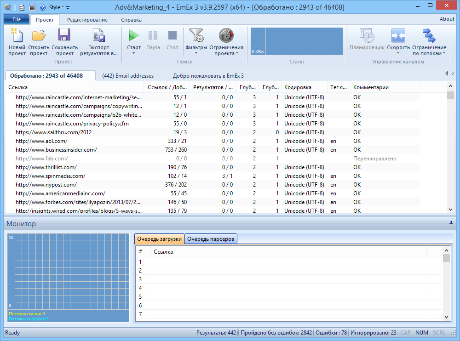The width and height of the screenshot is (460, 341).
Task: Sort by the Комментарии column header
Action: (x=385, y=87)
